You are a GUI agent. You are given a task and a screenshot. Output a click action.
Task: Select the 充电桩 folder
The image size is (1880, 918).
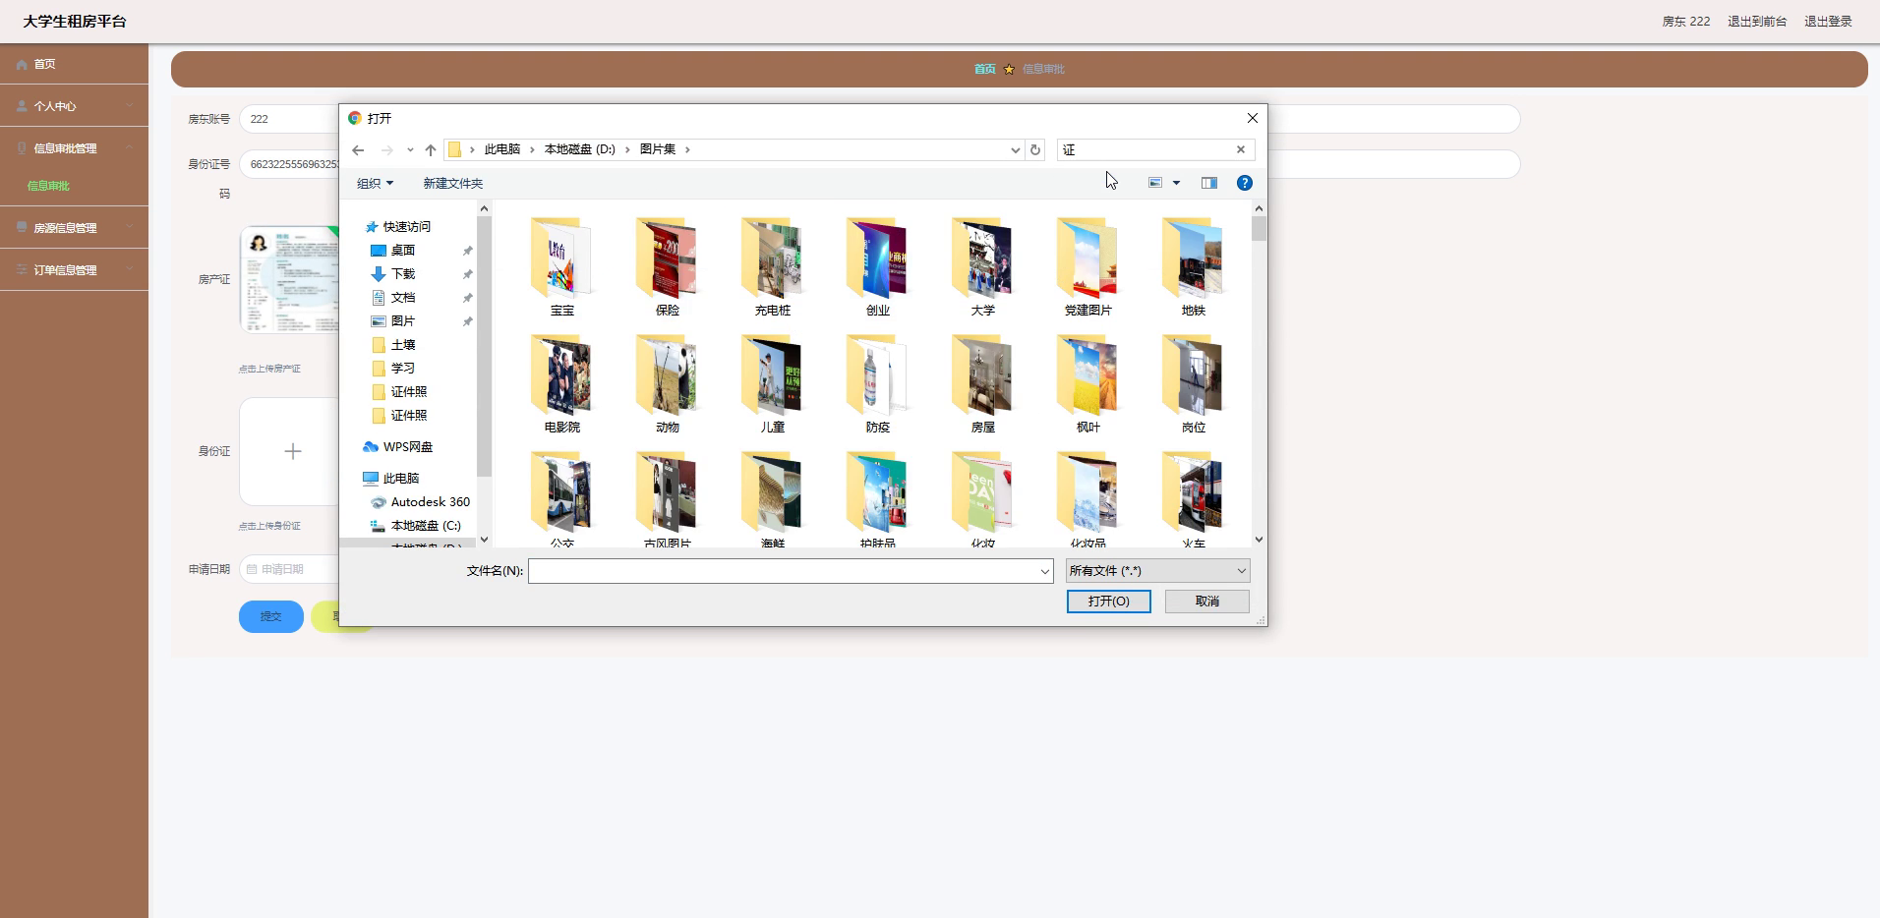(x=773, y=266)
